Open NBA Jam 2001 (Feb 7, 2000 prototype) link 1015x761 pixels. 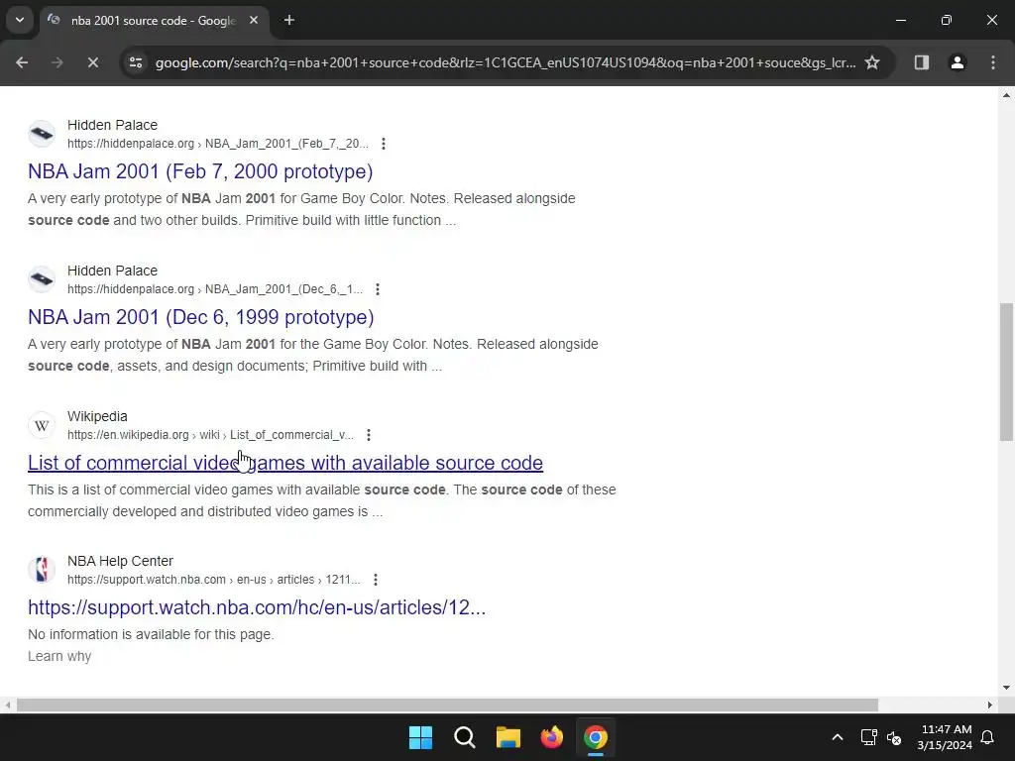200,171
